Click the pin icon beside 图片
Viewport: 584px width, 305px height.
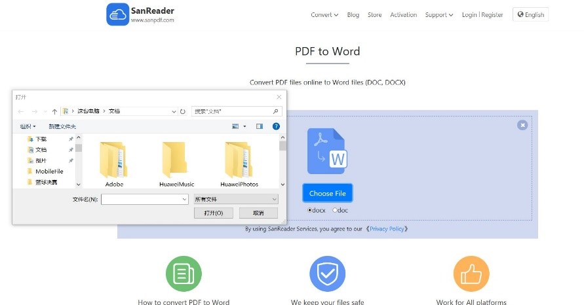pyautogui.click(x=71, y=160)
